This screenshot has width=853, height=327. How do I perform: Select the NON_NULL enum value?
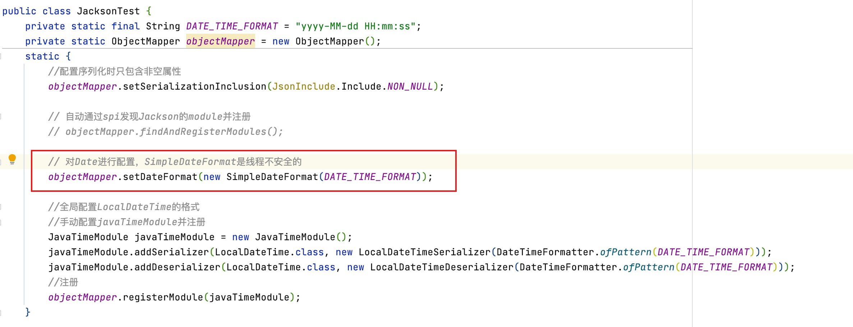point(410,86)
